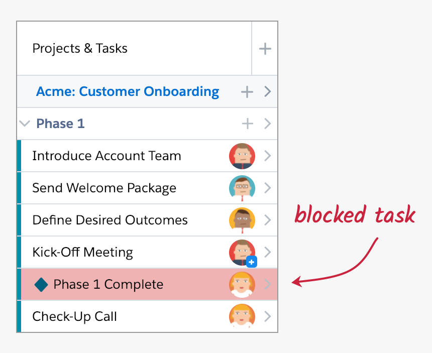Select the Kick-Off Meeting task

(82, 252)
